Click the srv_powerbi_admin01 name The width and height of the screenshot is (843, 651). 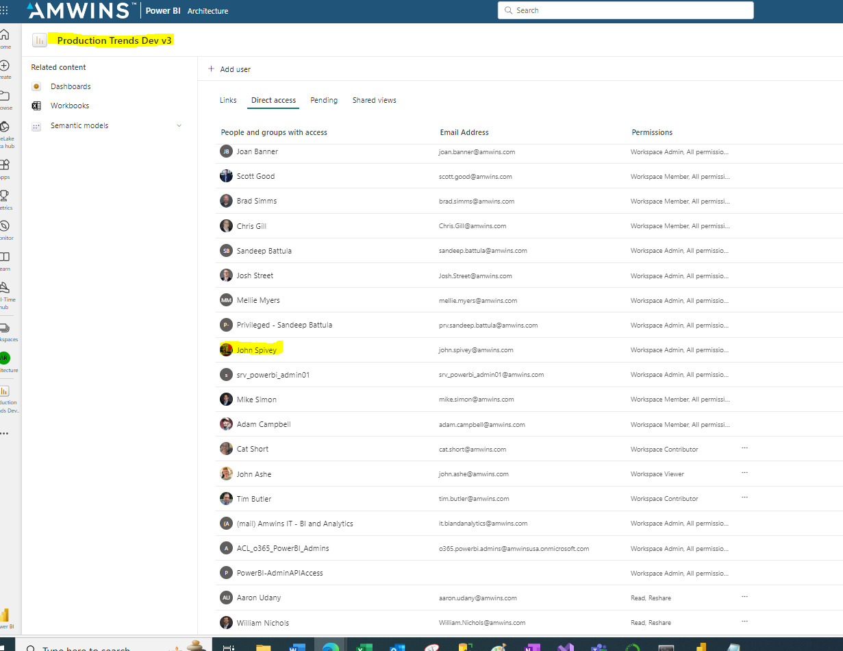pyautogui.click(x=273, y=375)
